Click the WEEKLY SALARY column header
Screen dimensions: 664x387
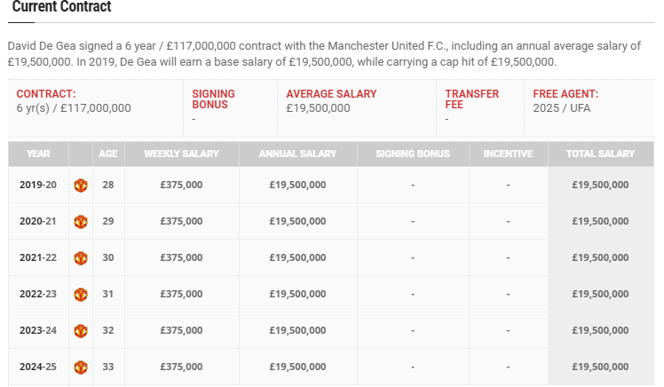[182, 154]
